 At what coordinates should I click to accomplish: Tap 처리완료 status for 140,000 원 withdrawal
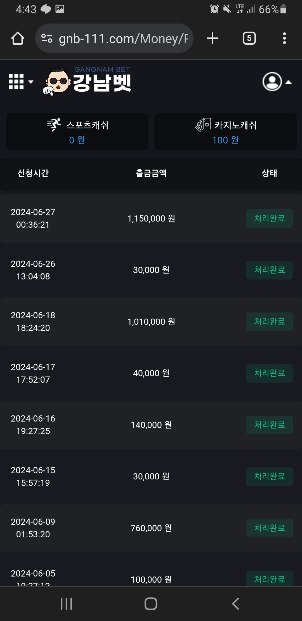tap(269, 425)
